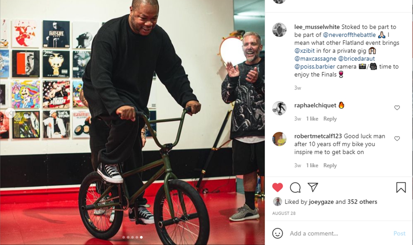This screenshot has height=245, width=413.
Task: Like raphaelchiquet's comment with the heart
Action: 397,108
